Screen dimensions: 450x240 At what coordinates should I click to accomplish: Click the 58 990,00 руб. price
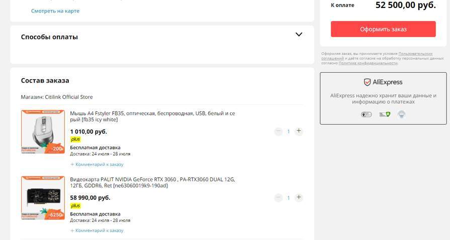click(x=90, y=198)
